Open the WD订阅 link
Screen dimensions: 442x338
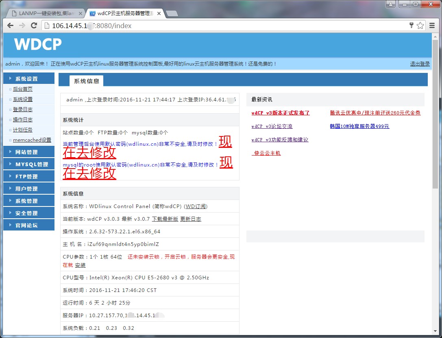(196, 206)
